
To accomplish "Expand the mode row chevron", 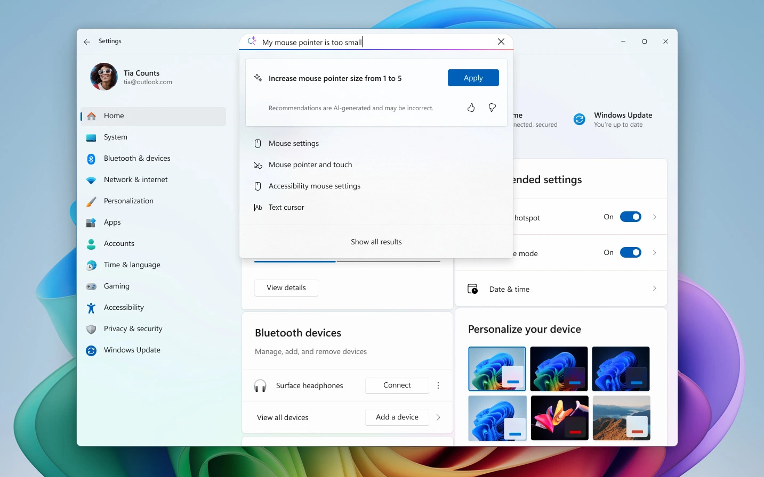I will 655,252.
